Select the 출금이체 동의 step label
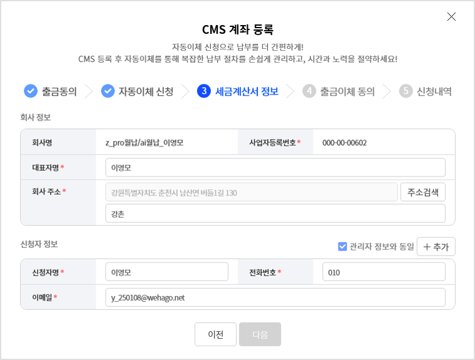475x360 pixels. click(347, 91)
